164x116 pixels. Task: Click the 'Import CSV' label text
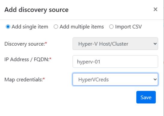[129, 27]
